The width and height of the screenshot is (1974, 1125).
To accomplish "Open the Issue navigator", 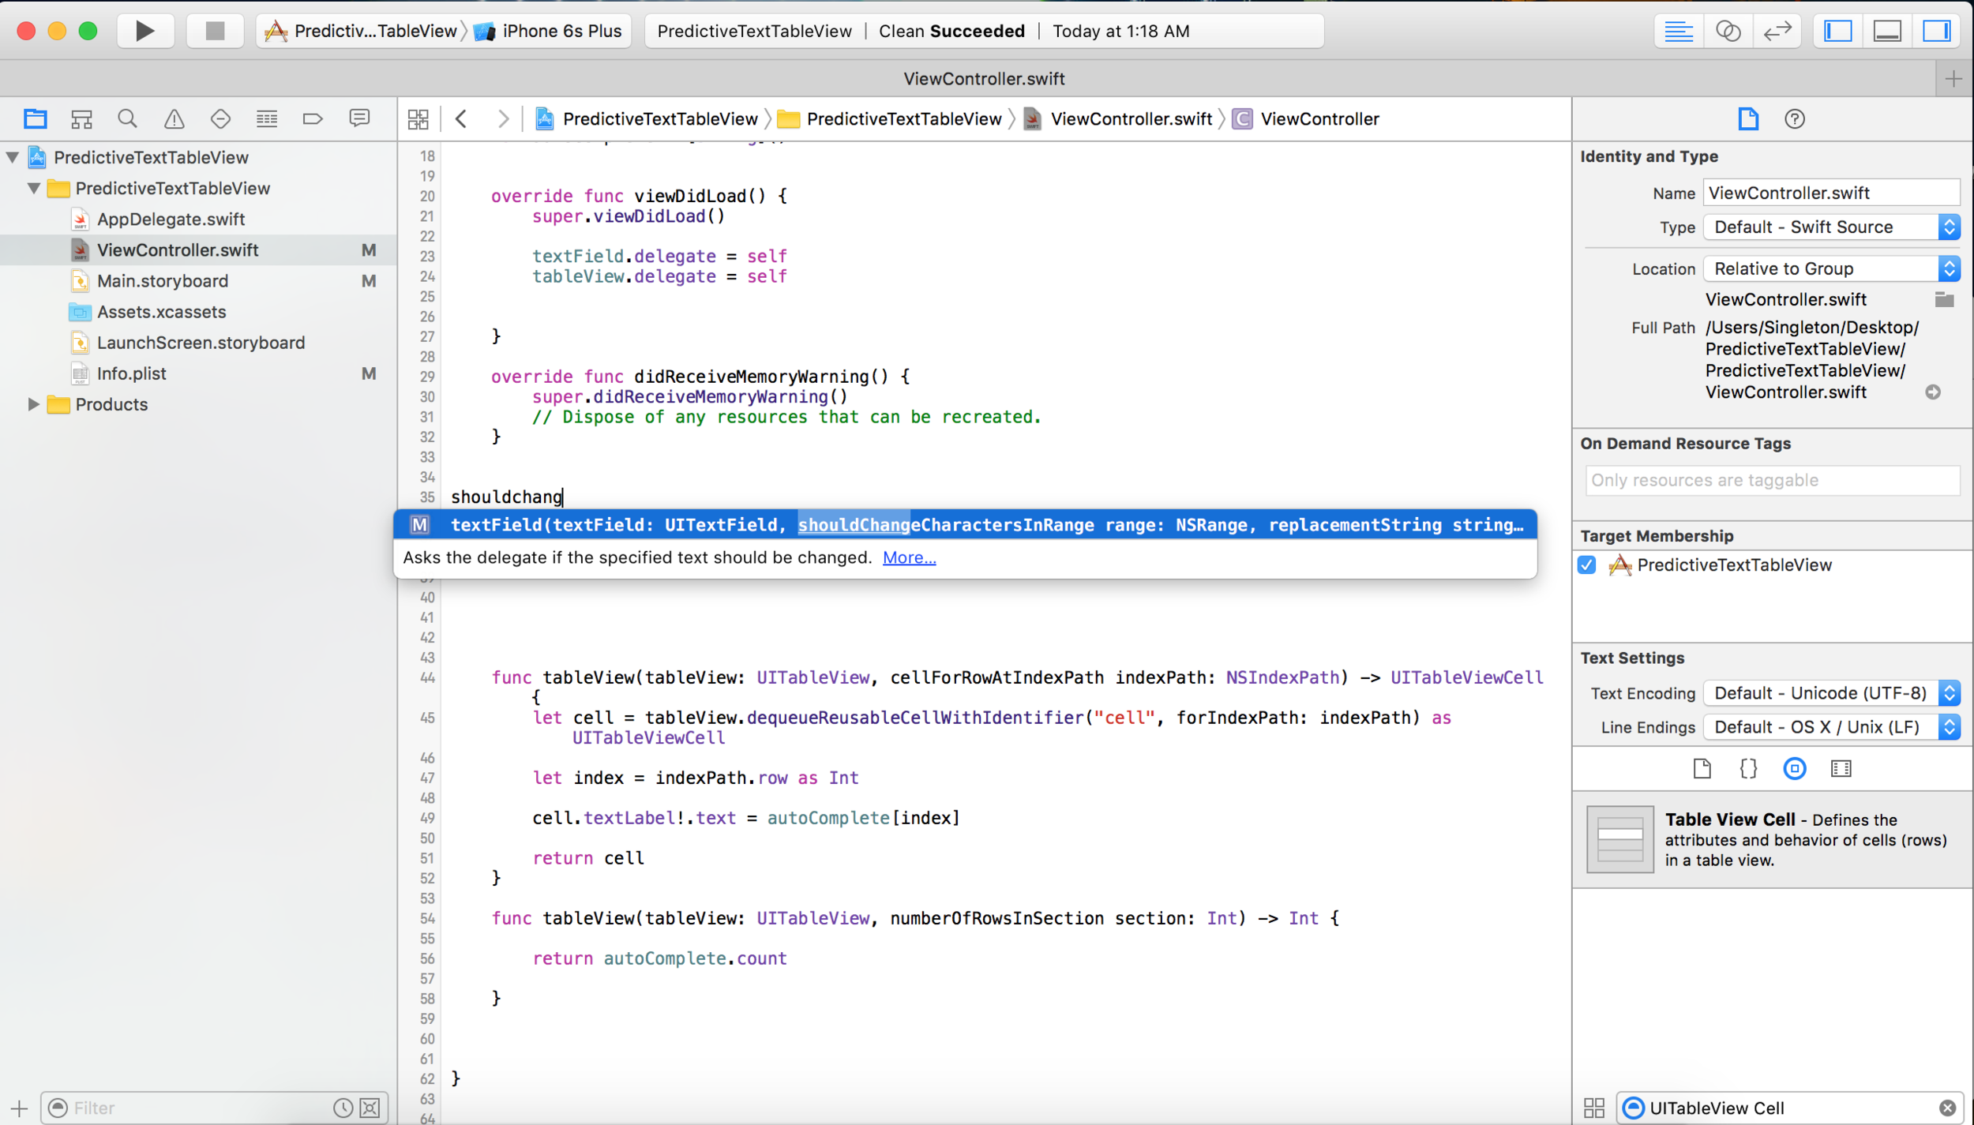I will click(x=174, y=118).
